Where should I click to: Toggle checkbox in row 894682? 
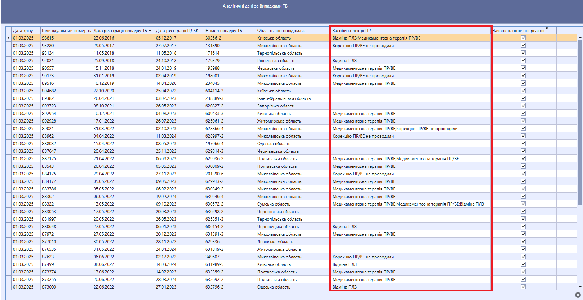point(523,91)
